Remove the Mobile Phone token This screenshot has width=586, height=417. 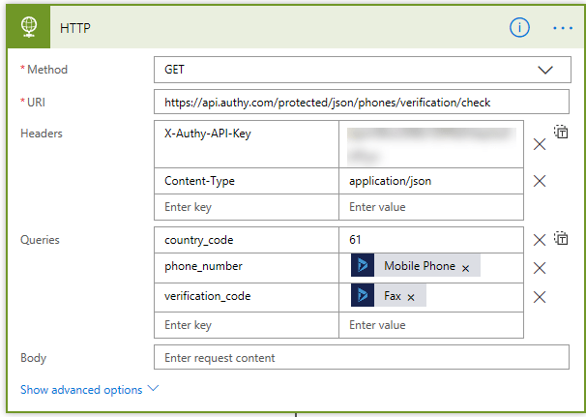(465, 268)
